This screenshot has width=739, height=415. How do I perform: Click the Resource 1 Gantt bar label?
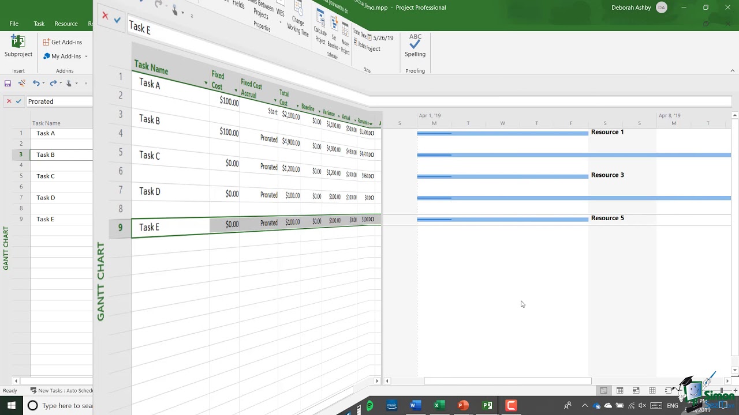click(607, 132)
